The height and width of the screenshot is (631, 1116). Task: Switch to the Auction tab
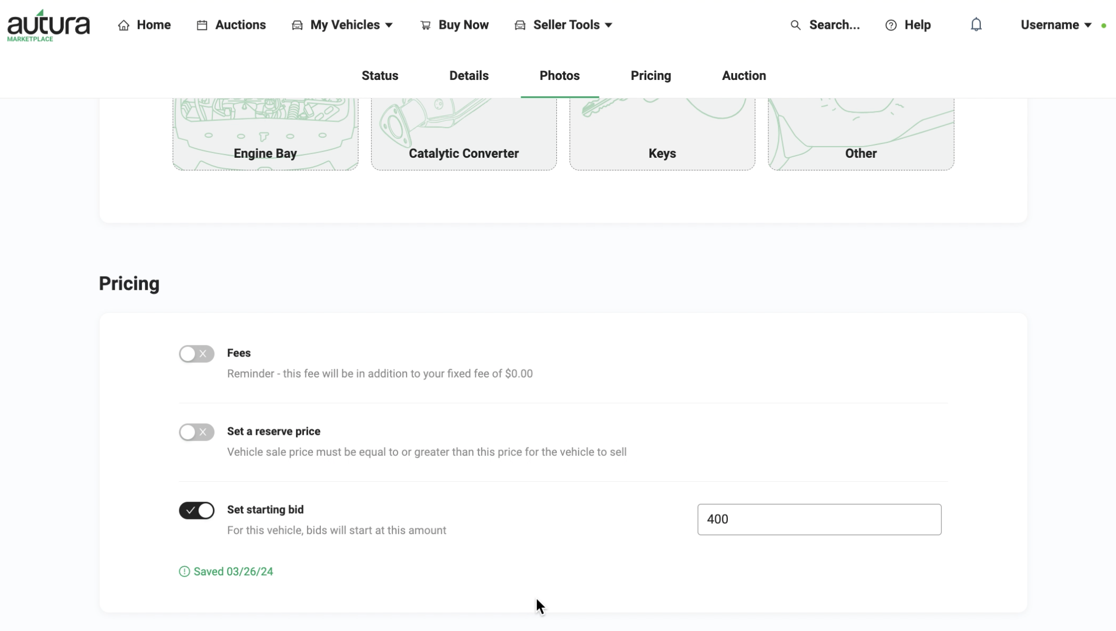point(744,76)
